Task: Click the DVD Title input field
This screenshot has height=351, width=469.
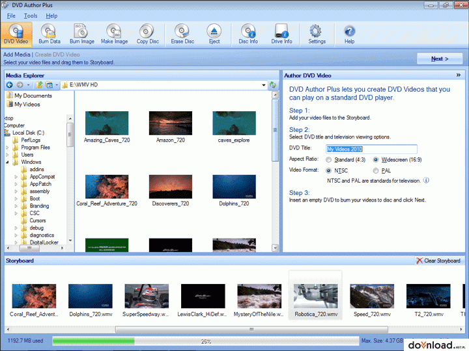Action: [371, 149]
